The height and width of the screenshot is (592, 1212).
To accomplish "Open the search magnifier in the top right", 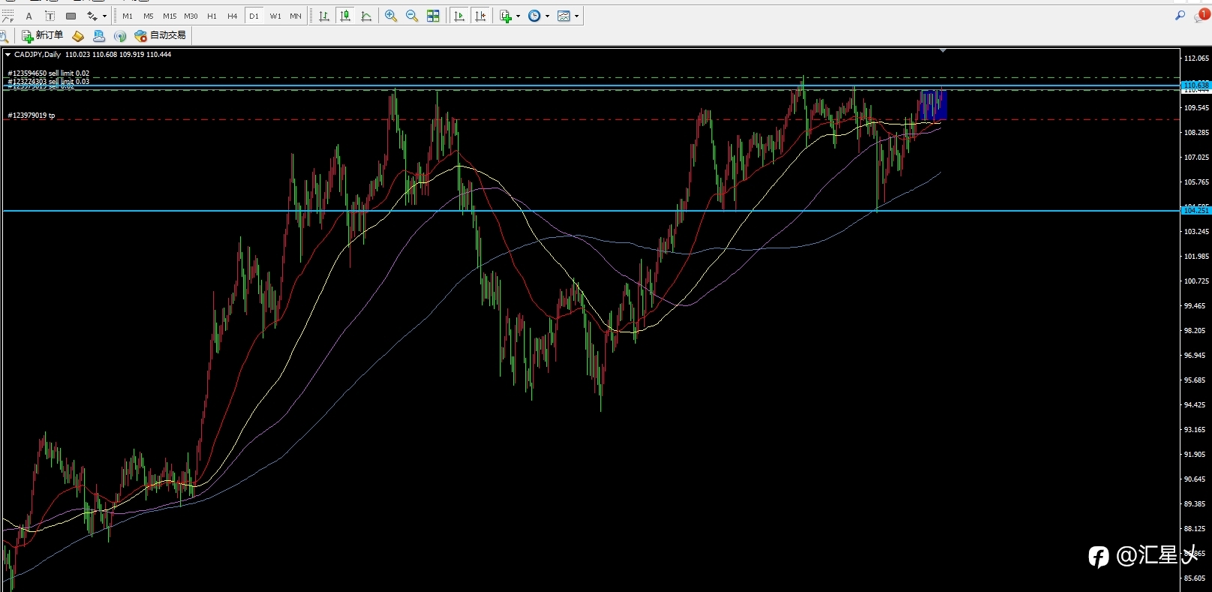I will tap(1180, 15).
